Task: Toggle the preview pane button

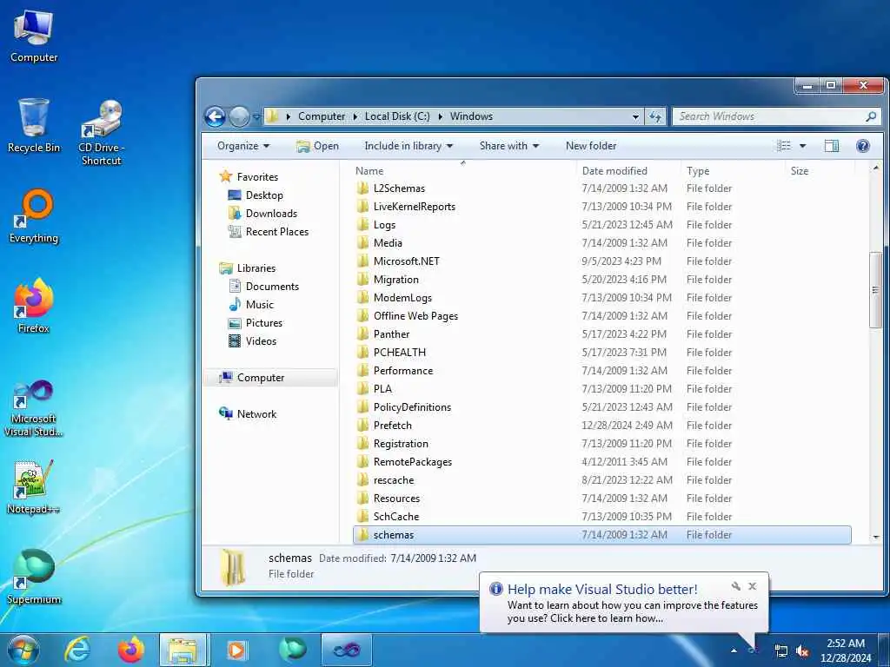Action: pos(832,146)
